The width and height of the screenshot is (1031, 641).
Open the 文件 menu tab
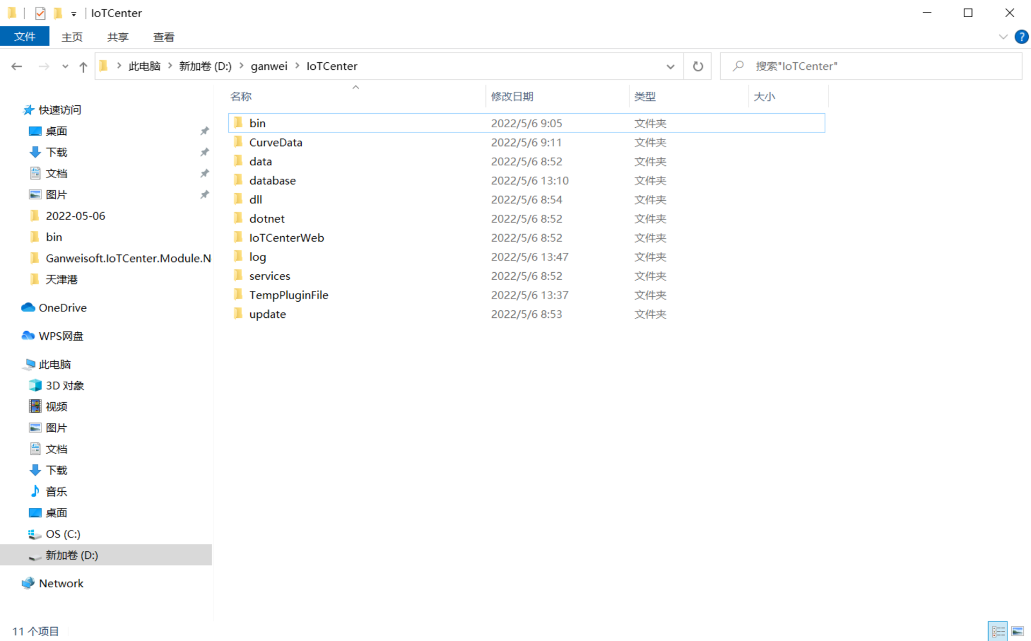point(25,37)
